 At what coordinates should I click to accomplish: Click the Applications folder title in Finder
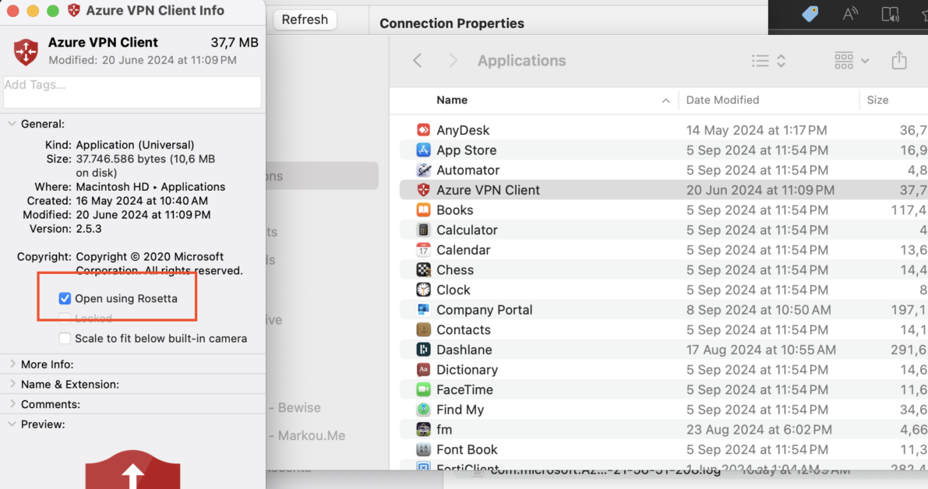(522, 60)
